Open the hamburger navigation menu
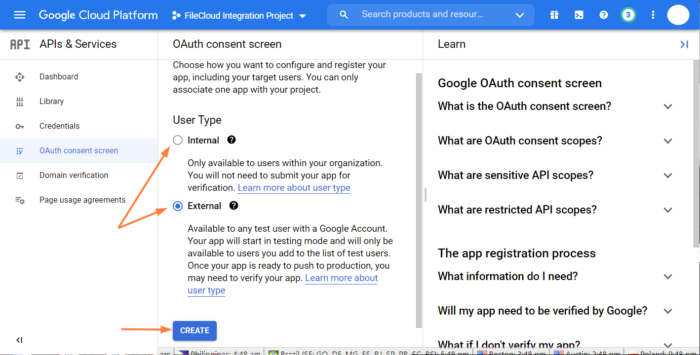Screen dimensions: 700x355 (x=20, y=15)
